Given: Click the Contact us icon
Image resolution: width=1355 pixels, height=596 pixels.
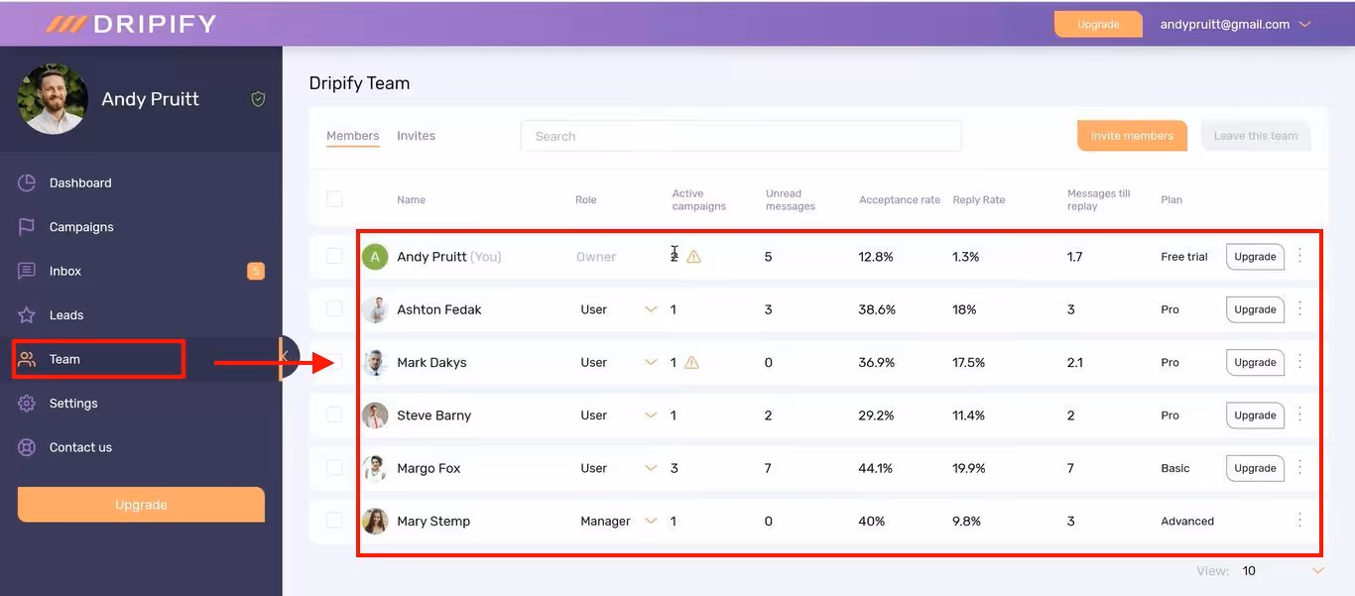Looking at the screenshot, I should point(27,446).
